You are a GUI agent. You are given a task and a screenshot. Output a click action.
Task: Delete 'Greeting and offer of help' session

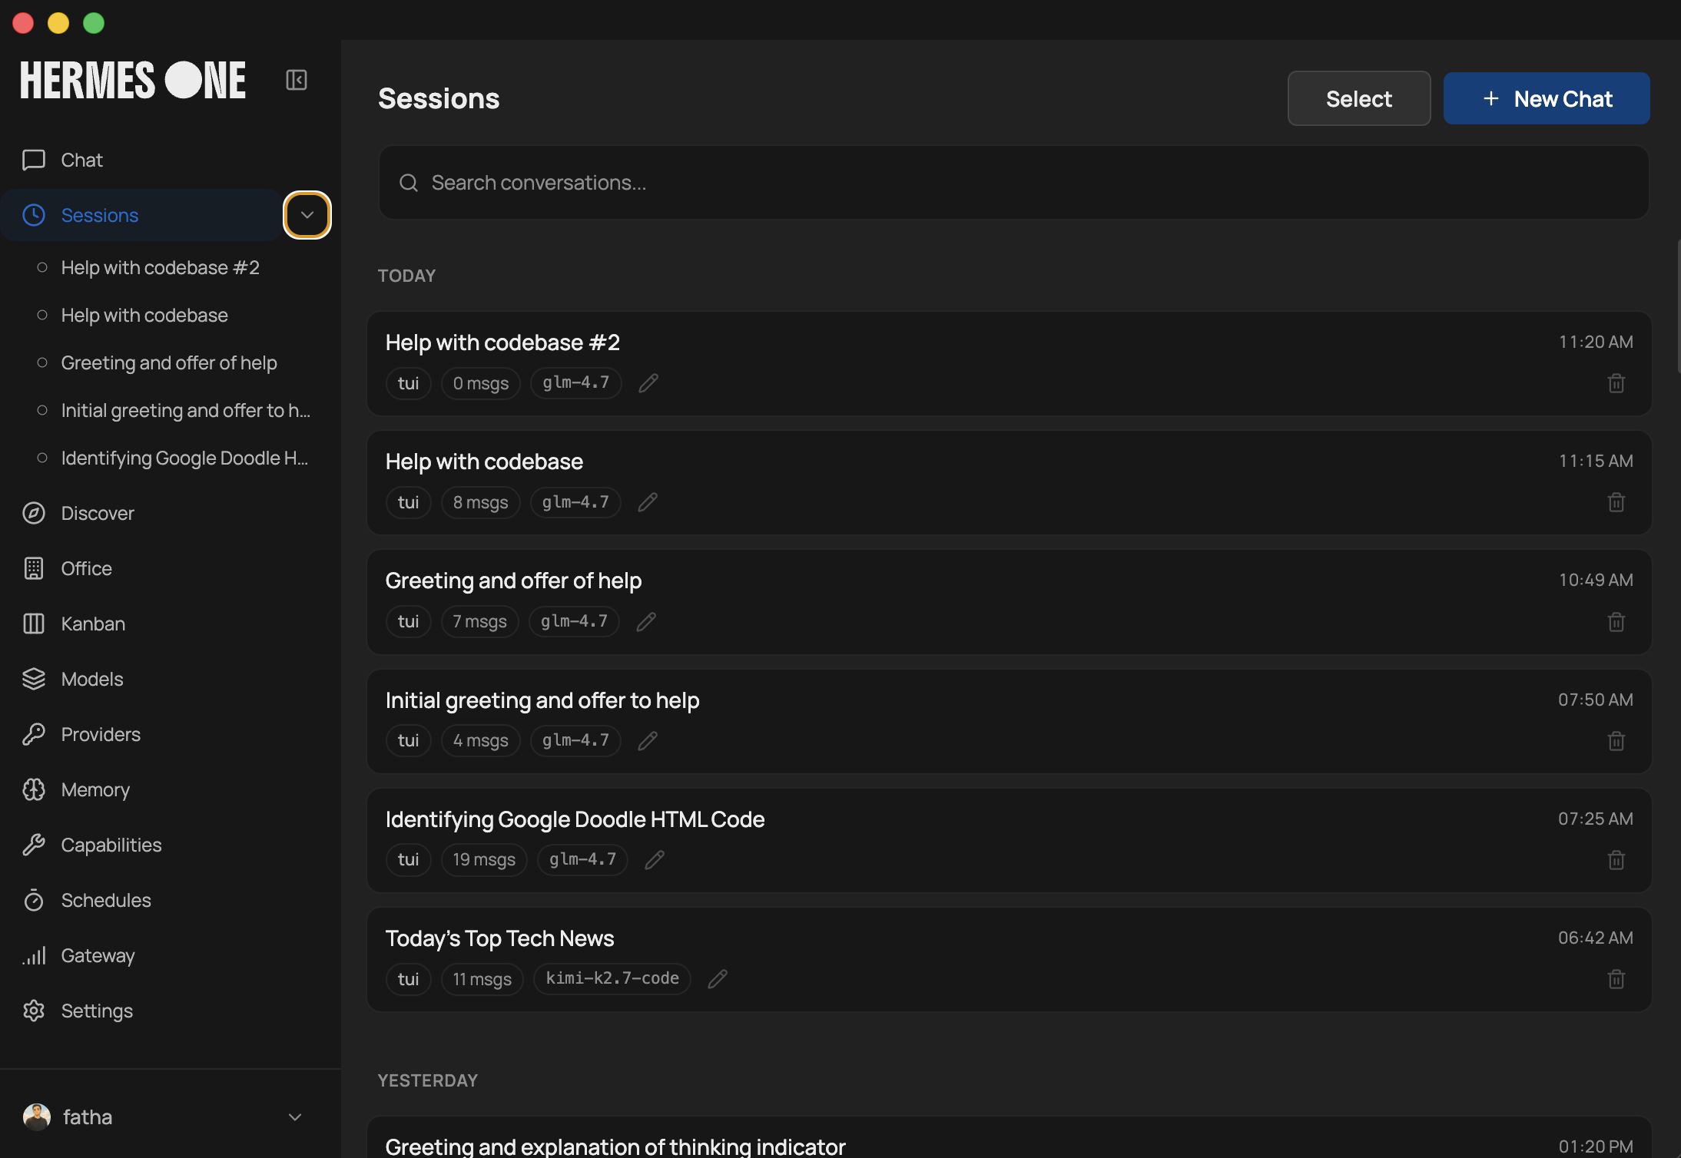point(1616,621)
